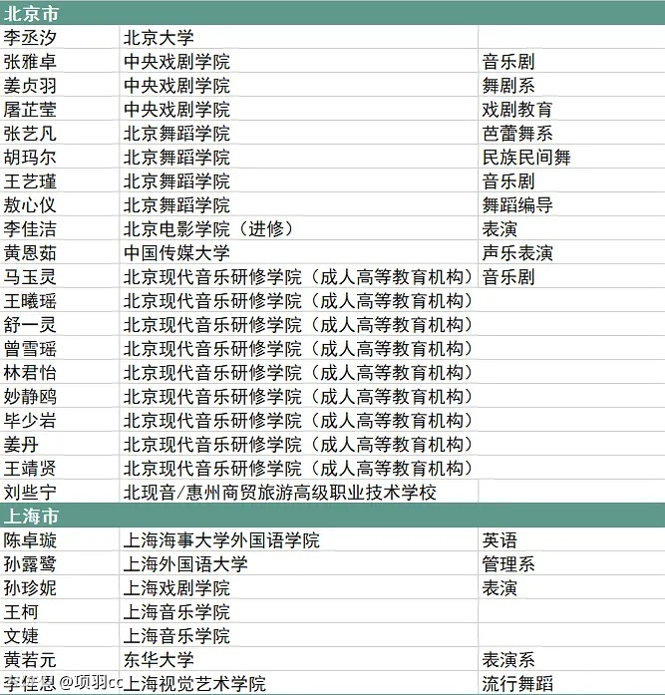
Task: Select the 上海市 section header row
Action: 332,516
